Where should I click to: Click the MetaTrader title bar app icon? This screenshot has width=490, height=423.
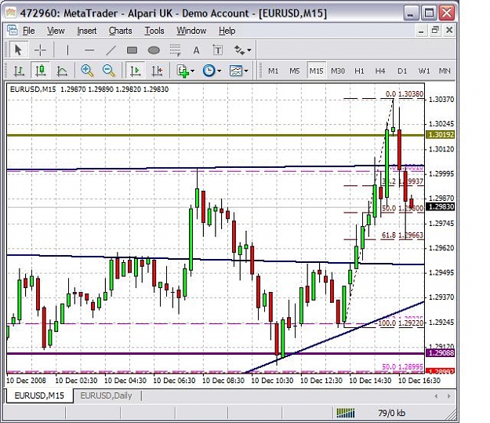coord(11,13)
